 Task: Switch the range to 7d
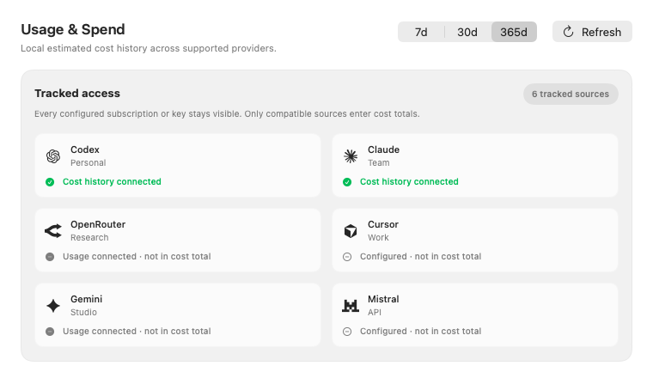[x=421, y=32]
